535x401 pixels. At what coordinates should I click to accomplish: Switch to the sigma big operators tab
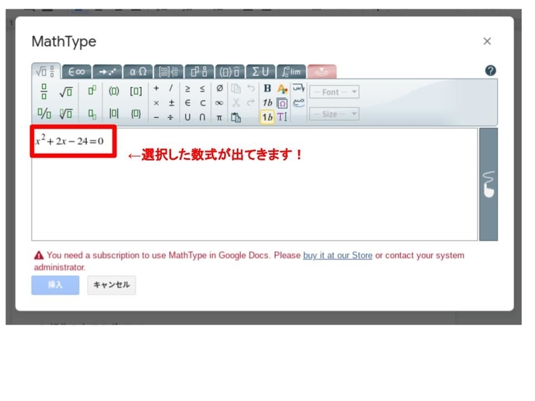pos(260,72)
